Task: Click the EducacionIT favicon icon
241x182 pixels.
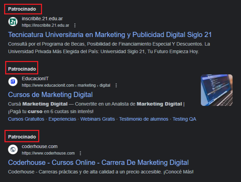Action: [x=13, y=82]
